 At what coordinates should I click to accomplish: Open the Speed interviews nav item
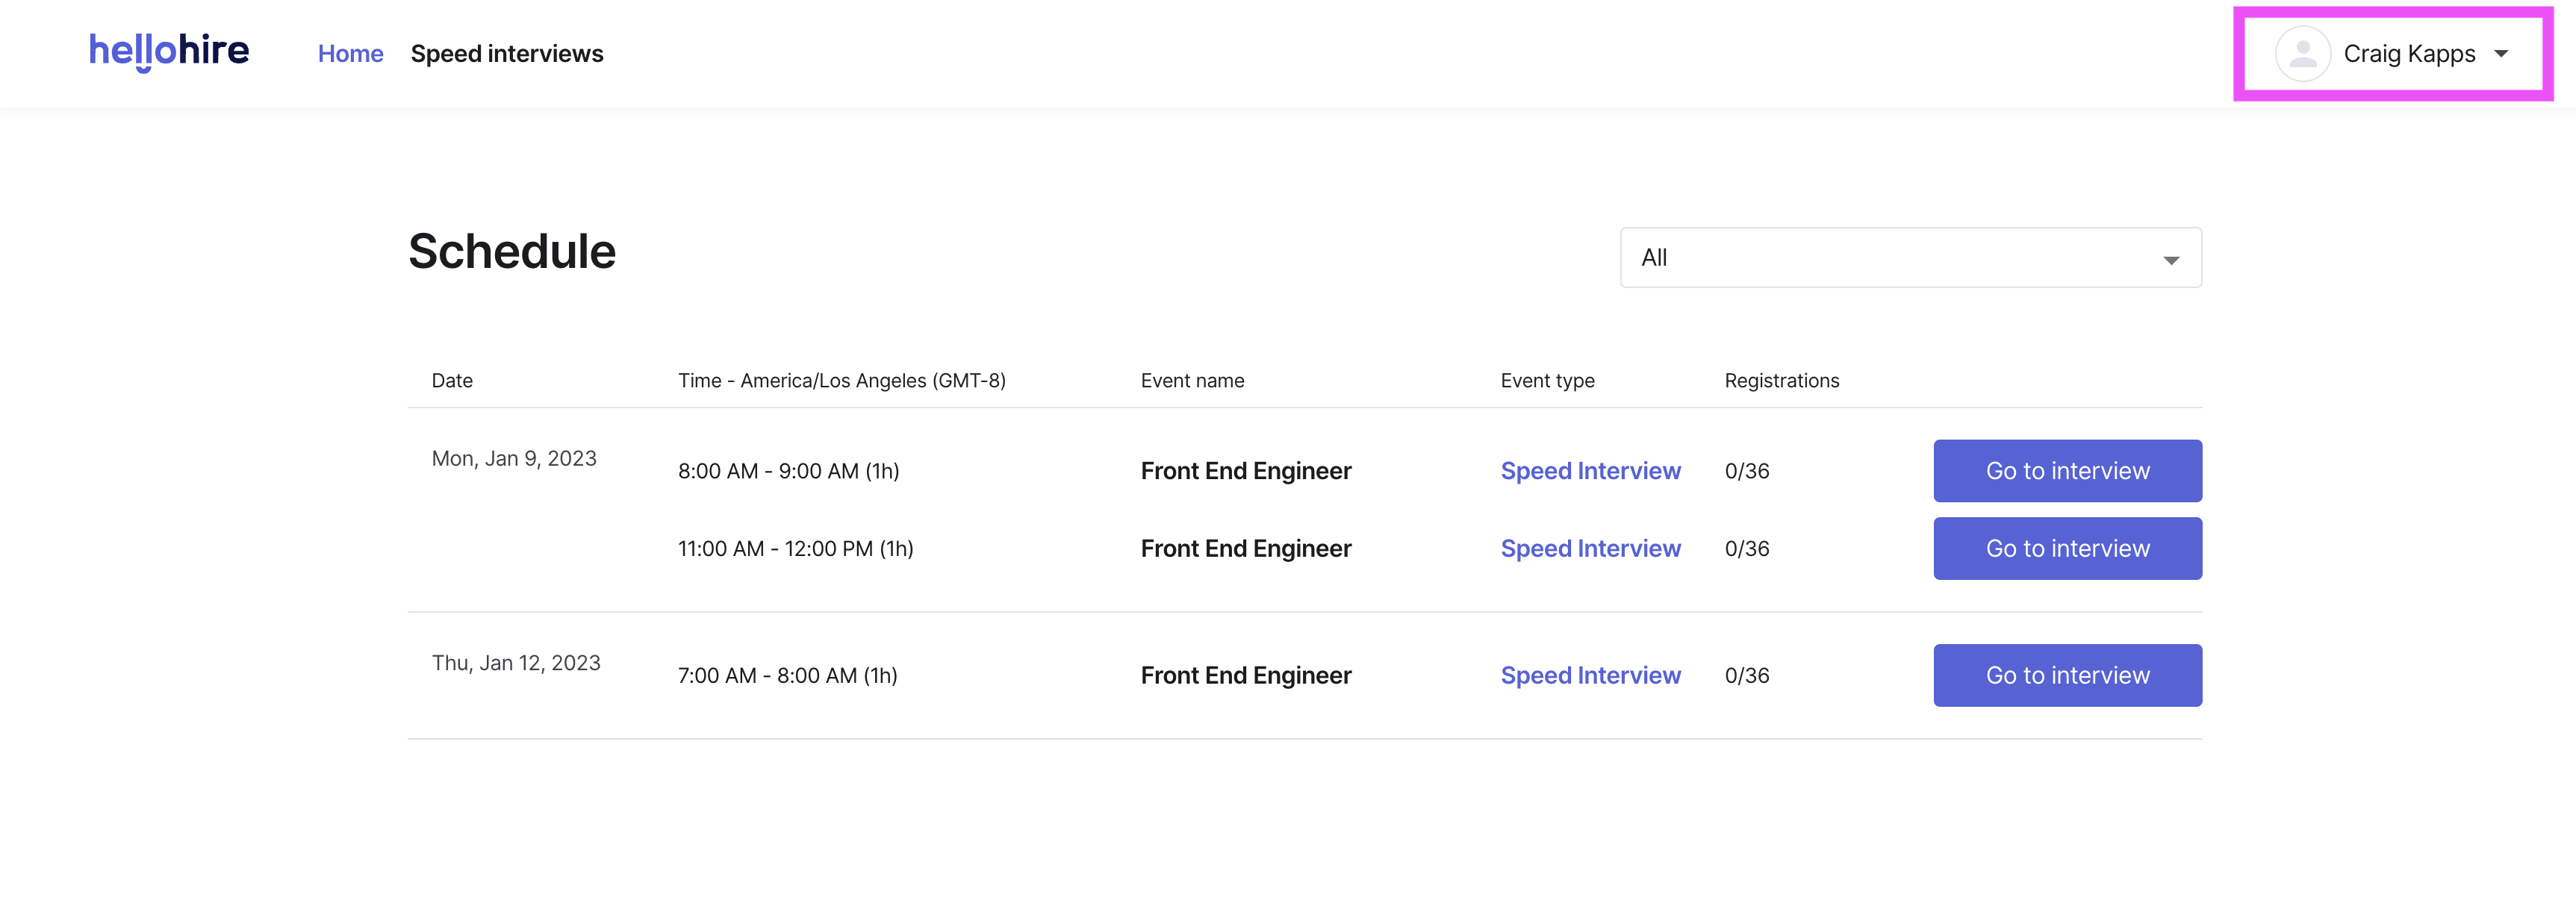[x=506, y=54]
